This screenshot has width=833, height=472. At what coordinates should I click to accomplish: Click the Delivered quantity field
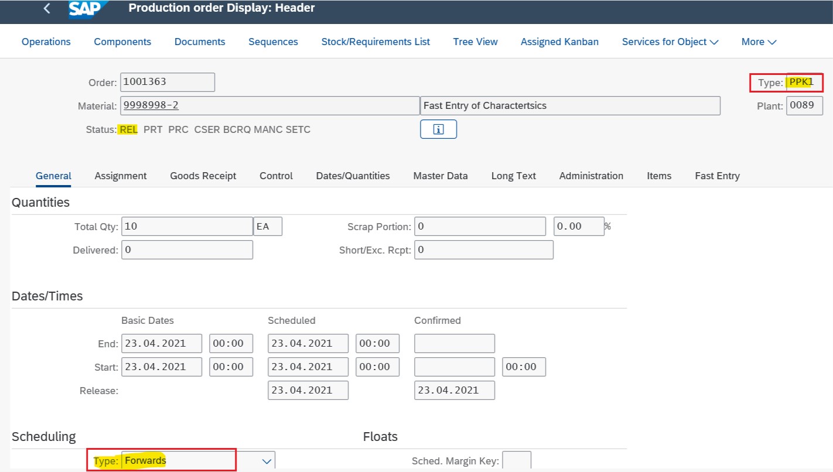pyautogui.click(x=187, y=249)
